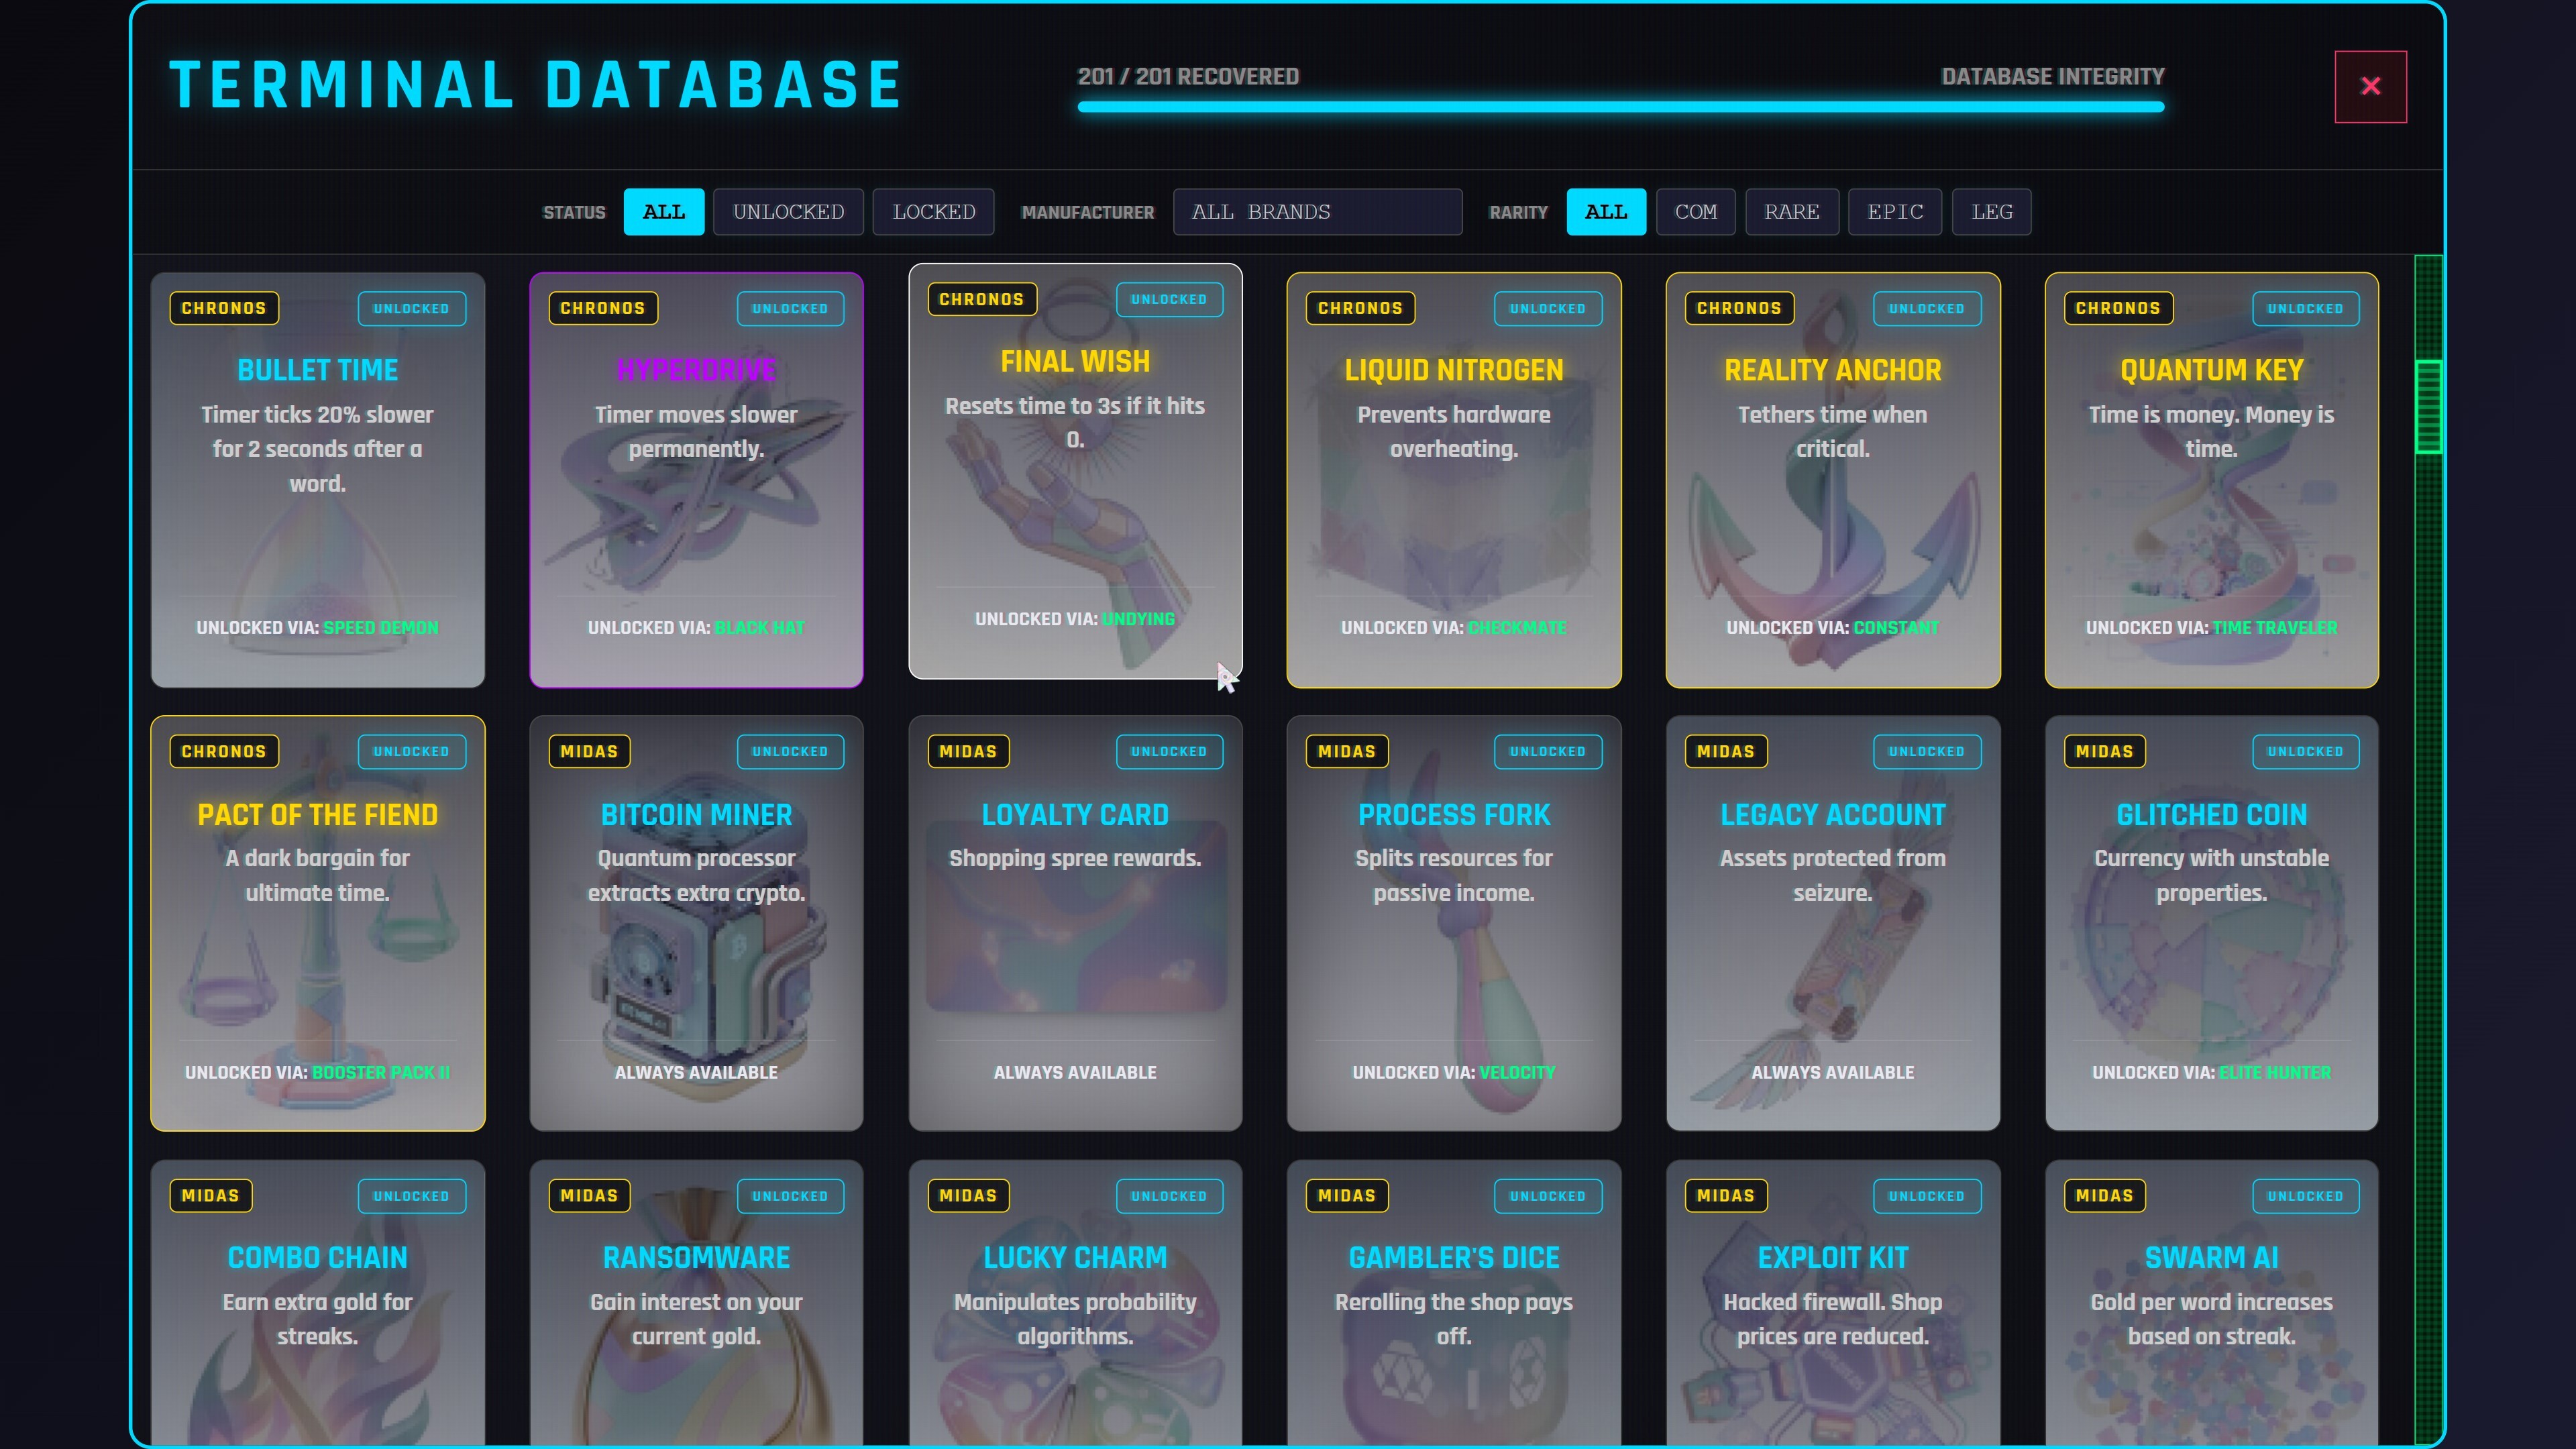This screenshot has width=2576, height=1449.
Task: Select the ALL status filter
Action: [x=664, y=212]
